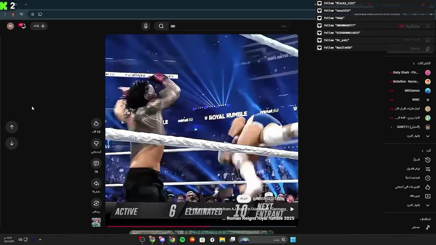Open the subscriptions section header
Screen dimensions: 436x245
(422, 63)
